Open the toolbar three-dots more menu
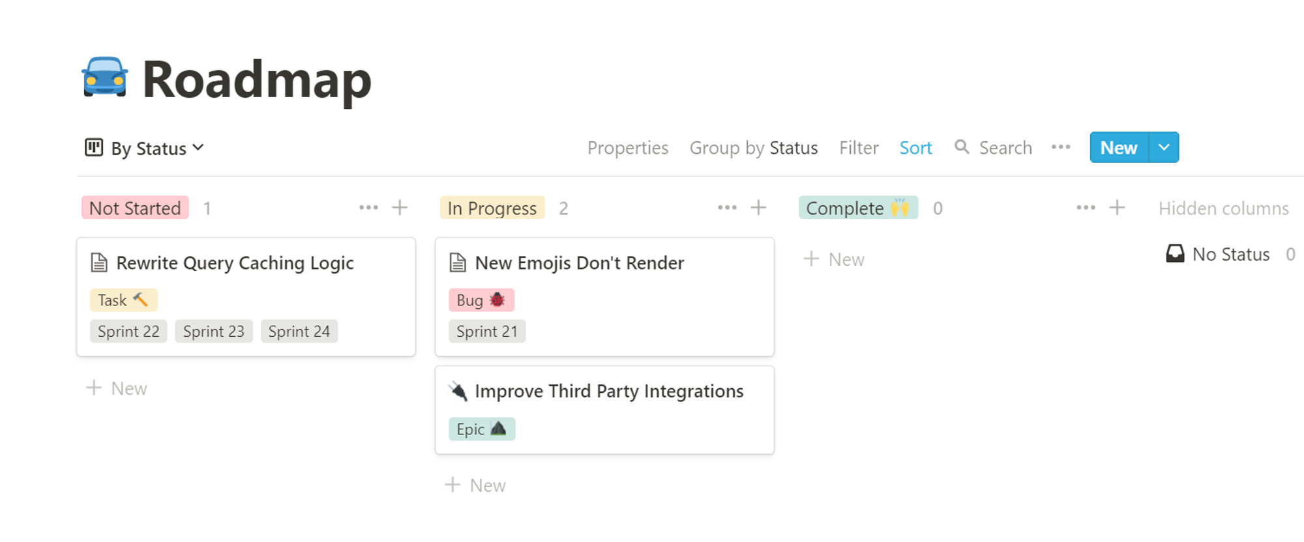1304x542 pixels. [x=1061, y=147]
